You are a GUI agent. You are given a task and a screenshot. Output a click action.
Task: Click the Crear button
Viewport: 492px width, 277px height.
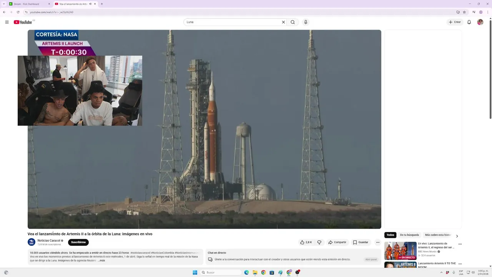(x=455, y=22)
